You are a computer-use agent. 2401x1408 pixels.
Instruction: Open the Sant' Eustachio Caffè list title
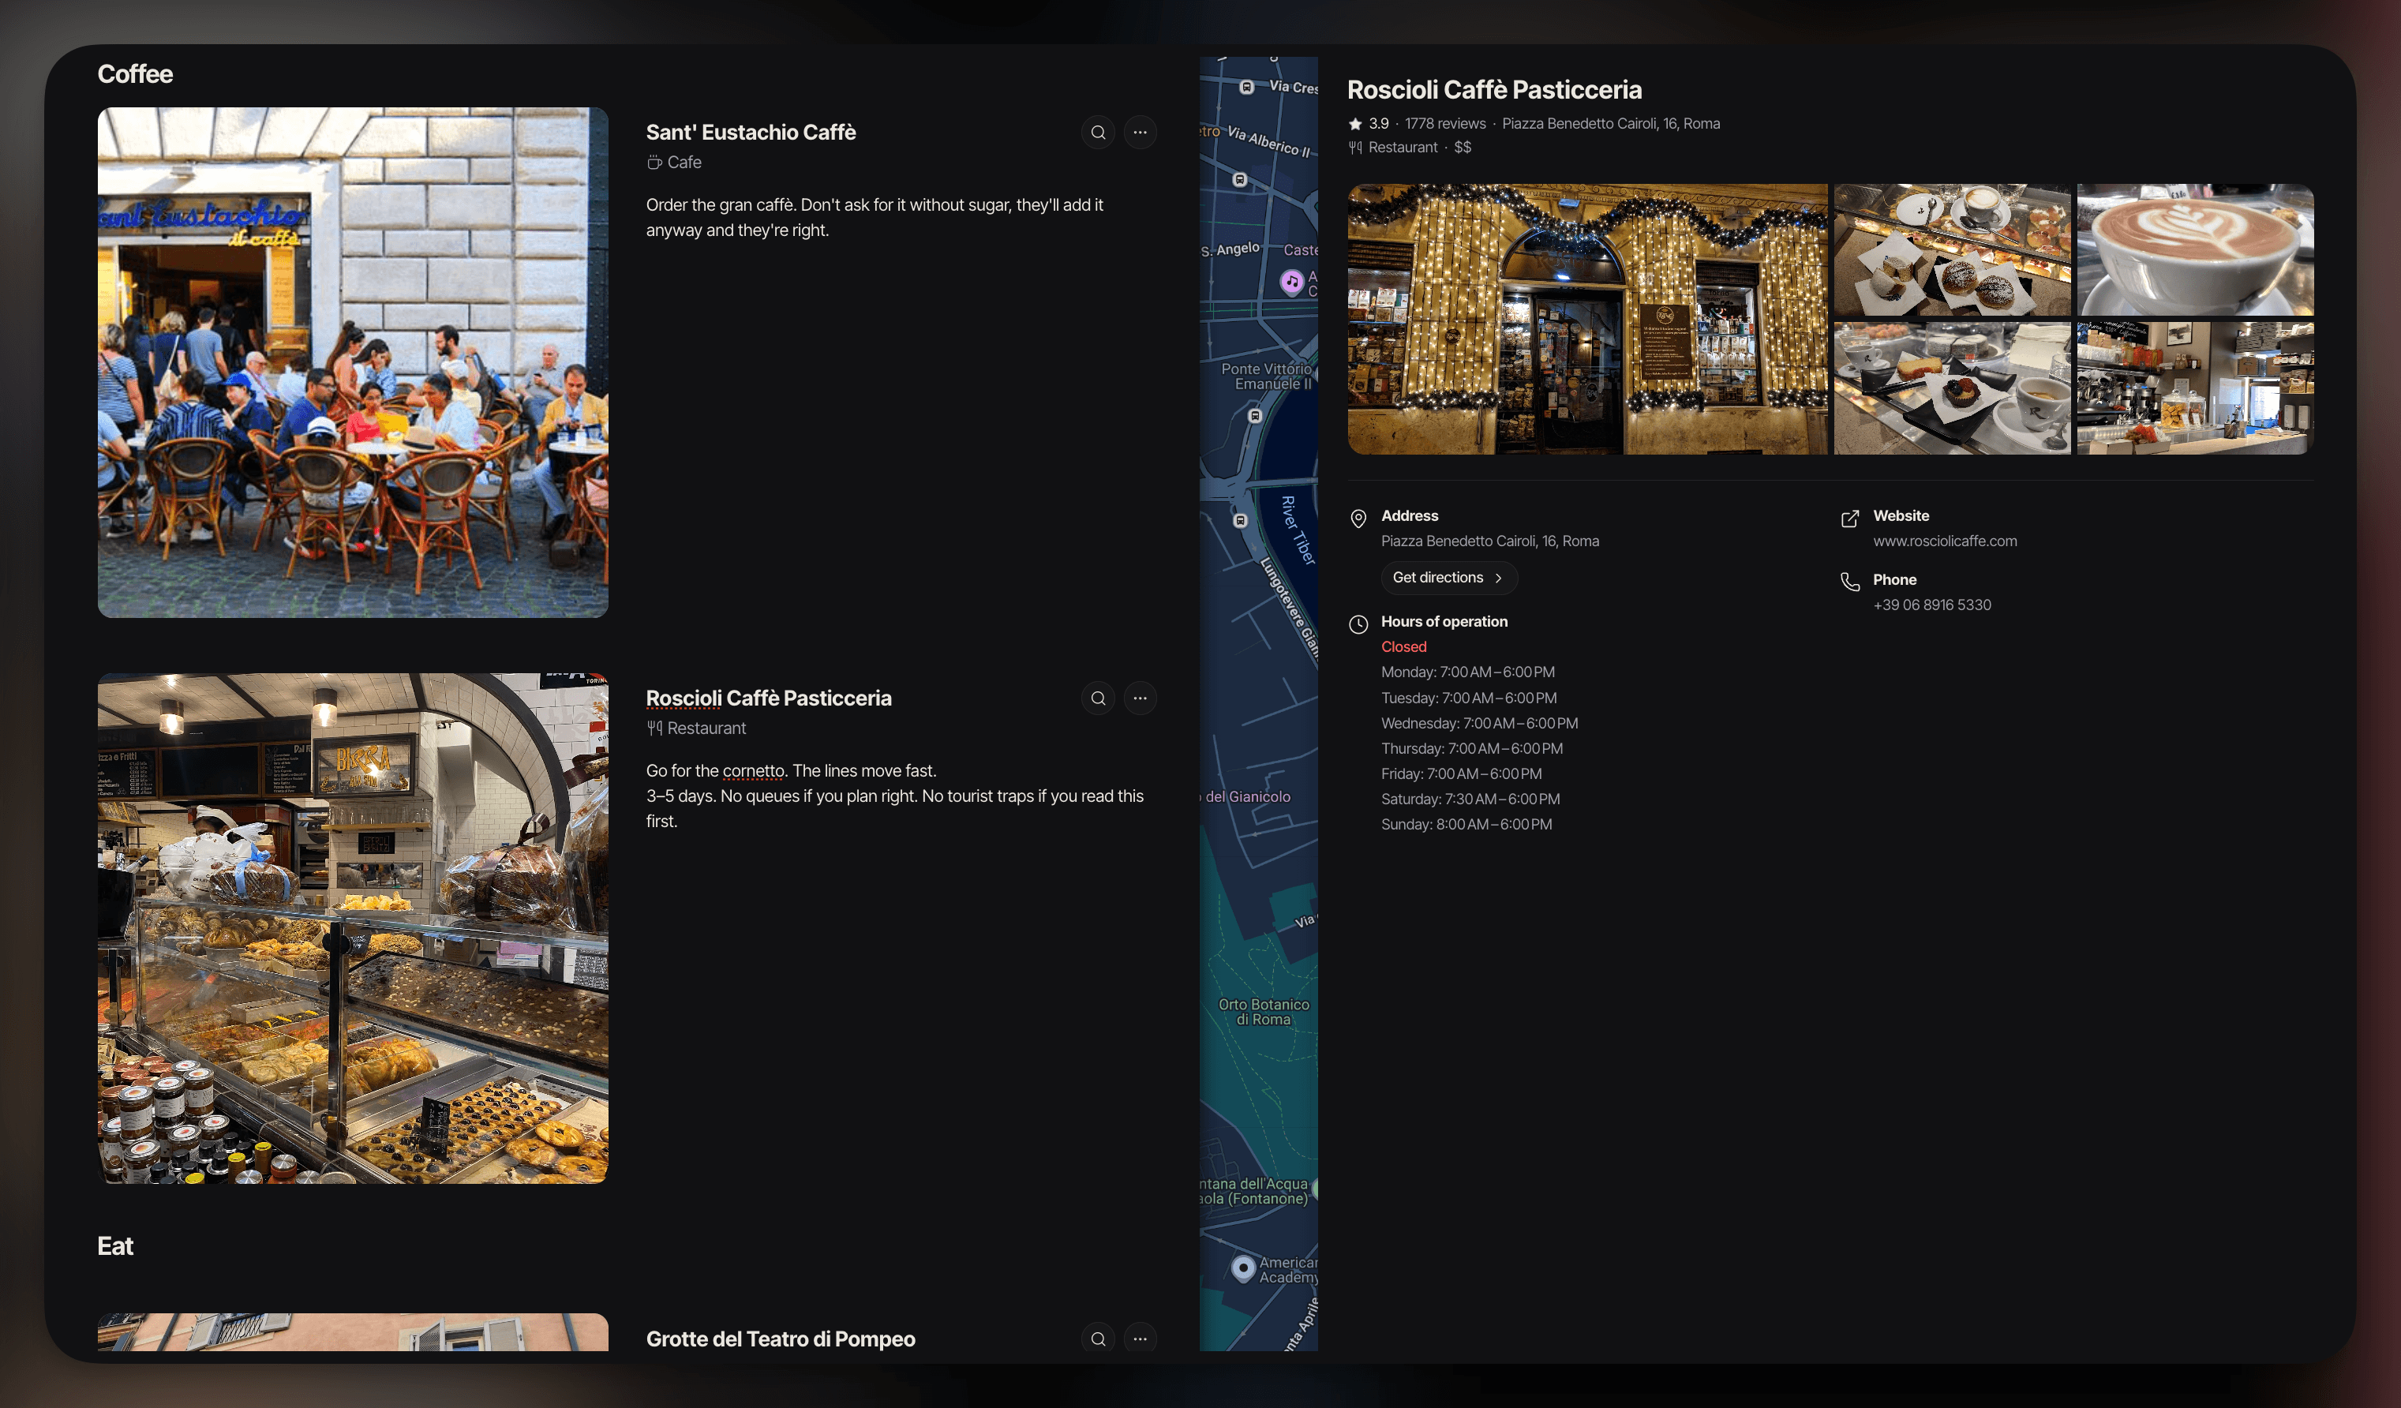[751, 133]
